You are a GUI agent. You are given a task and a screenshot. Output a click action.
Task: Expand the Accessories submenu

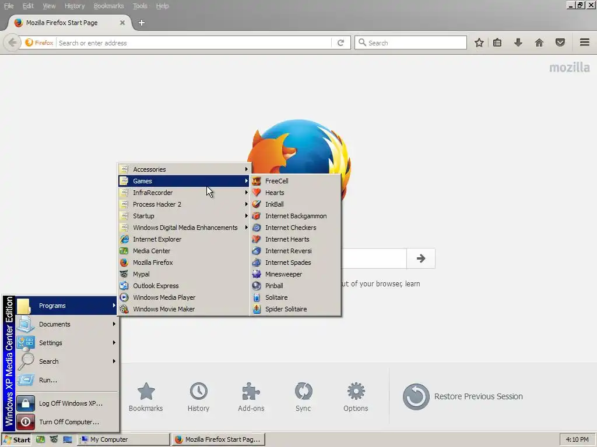[x=184, y=169]
